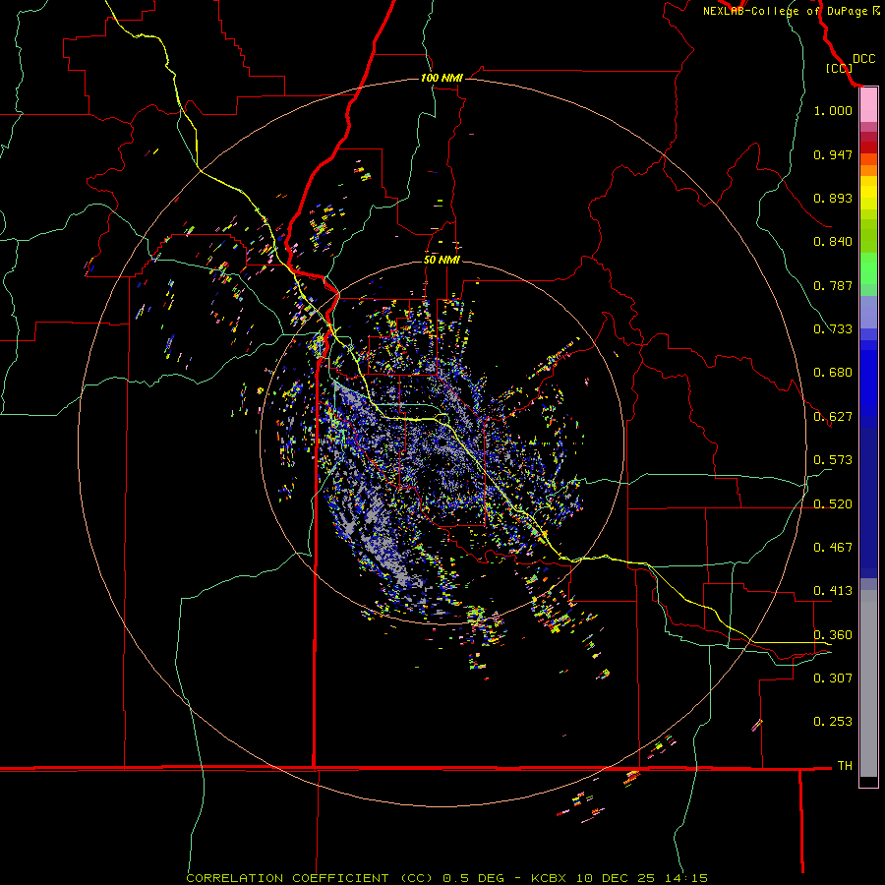Click the TH threshold label on legend

tap(845, 766)
